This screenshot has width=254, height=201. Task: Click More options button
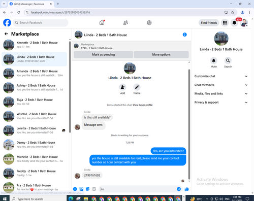coord(161,54)
